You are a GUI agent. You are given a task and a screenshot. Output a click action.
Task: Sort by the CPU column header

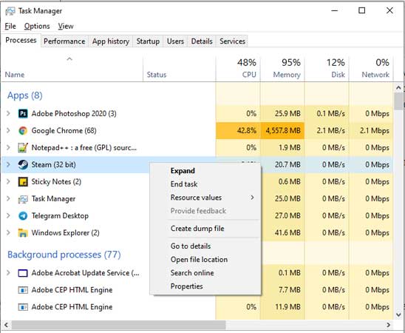tap(238, 69)
